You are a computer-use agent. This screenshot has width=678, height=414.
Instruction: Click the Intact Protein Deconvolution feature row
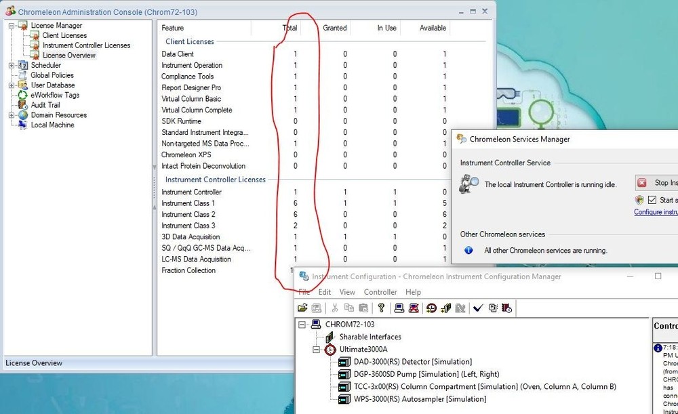[304, 166]
